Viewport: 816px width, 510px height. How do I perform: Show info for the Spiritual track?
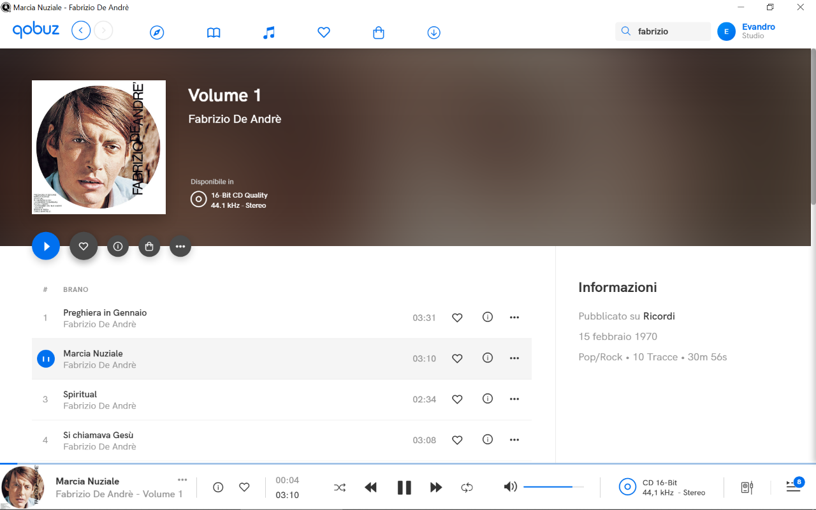coord(488,398)
